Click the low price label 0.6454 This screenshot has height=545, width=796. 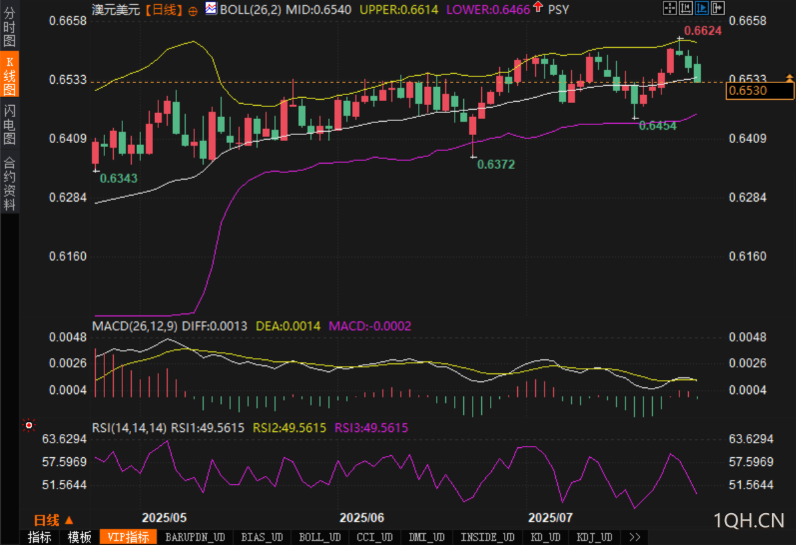pyautogui.click(x=658, y=126)
